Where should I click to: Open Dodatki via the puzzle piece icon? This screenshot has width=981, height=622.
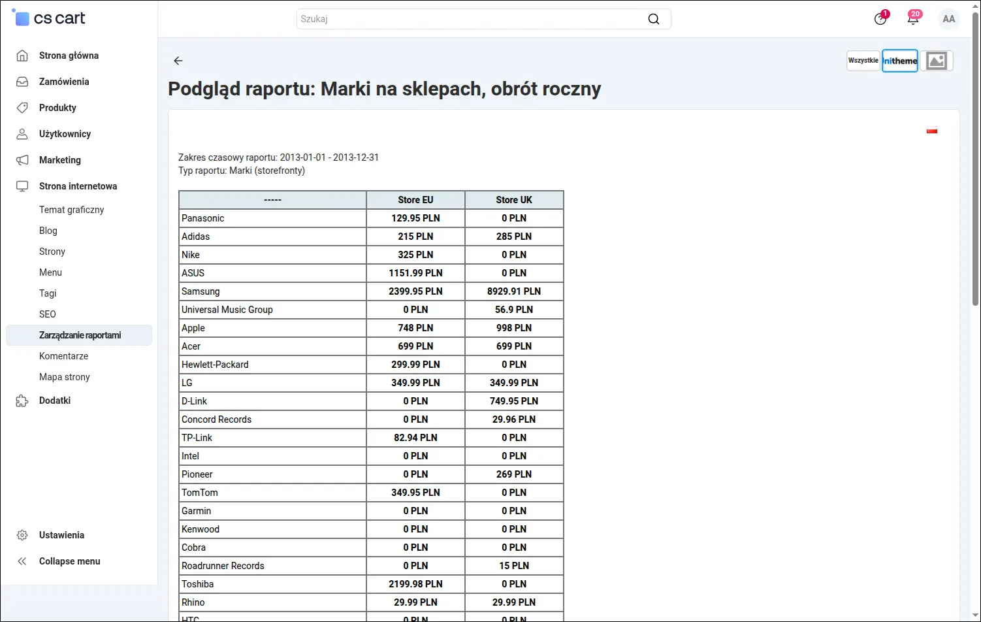click(22, 401)
